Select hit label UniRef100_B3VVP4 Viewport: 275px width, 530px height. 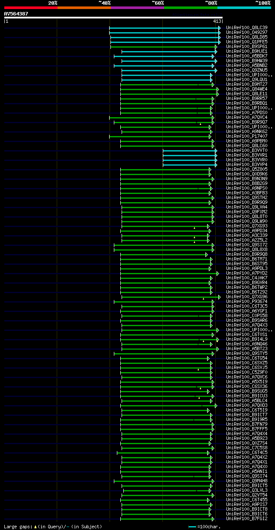[x=247, y=164]
